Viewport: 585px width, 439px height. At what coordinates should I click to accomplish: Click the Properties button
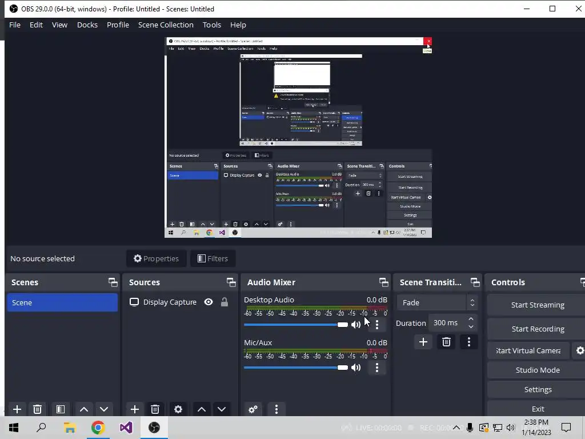tap(157, 258)
